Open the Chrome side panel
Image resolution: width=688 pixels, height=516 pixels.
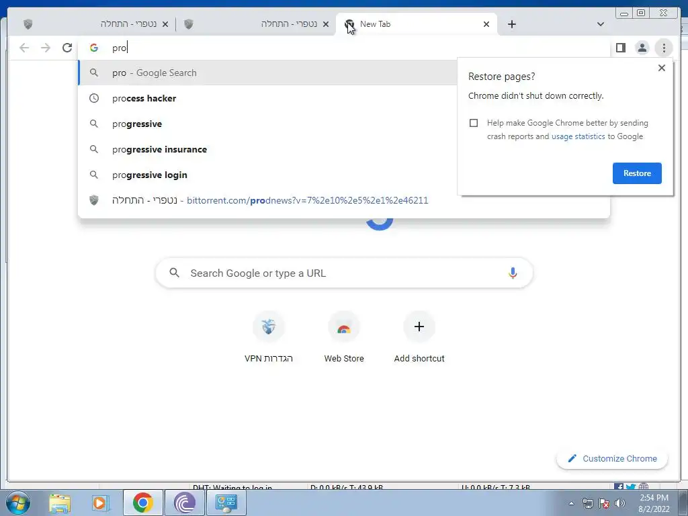(x=620, y=48)
